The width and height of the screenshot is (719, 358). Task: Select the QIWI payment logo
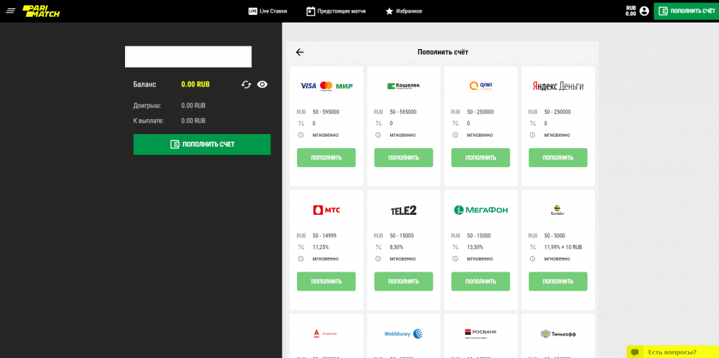[x=480, y=86]
